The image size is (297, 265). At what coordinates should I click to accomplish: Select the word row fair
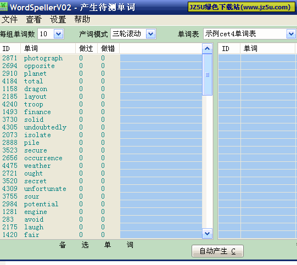(101, 235)
